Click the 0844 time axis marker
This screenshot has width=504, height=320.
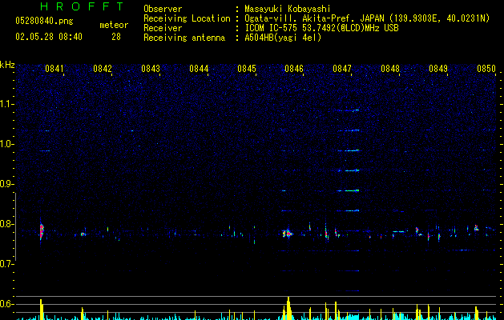(x=199, y=68)
